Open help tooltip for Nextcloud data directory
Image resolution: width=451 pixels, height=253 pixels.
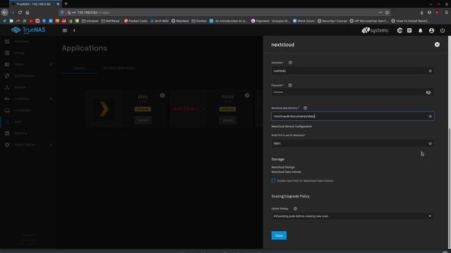[x=305, y=108]
